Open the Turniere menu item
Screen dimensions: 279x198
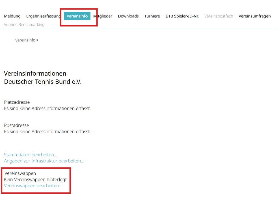tap(152, 16)
